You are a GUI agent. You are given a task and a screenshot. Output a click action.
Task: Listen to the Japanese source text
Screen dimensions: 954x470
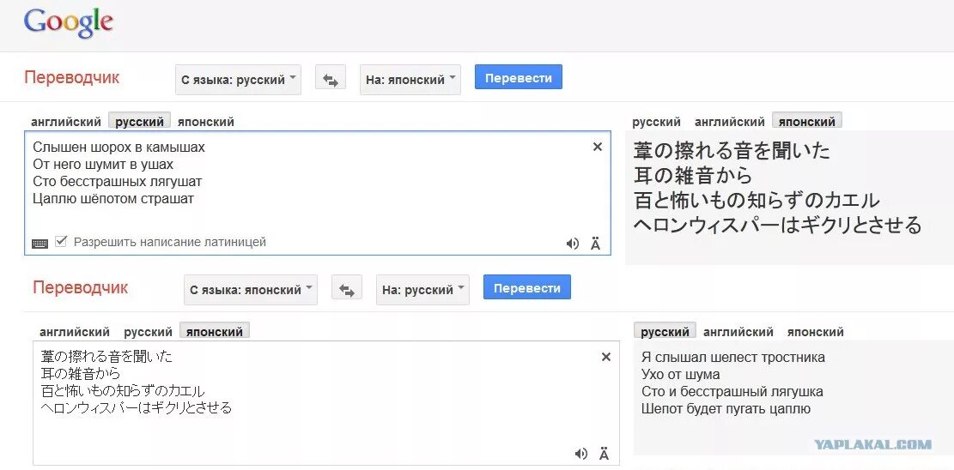[x=581, y=454]
